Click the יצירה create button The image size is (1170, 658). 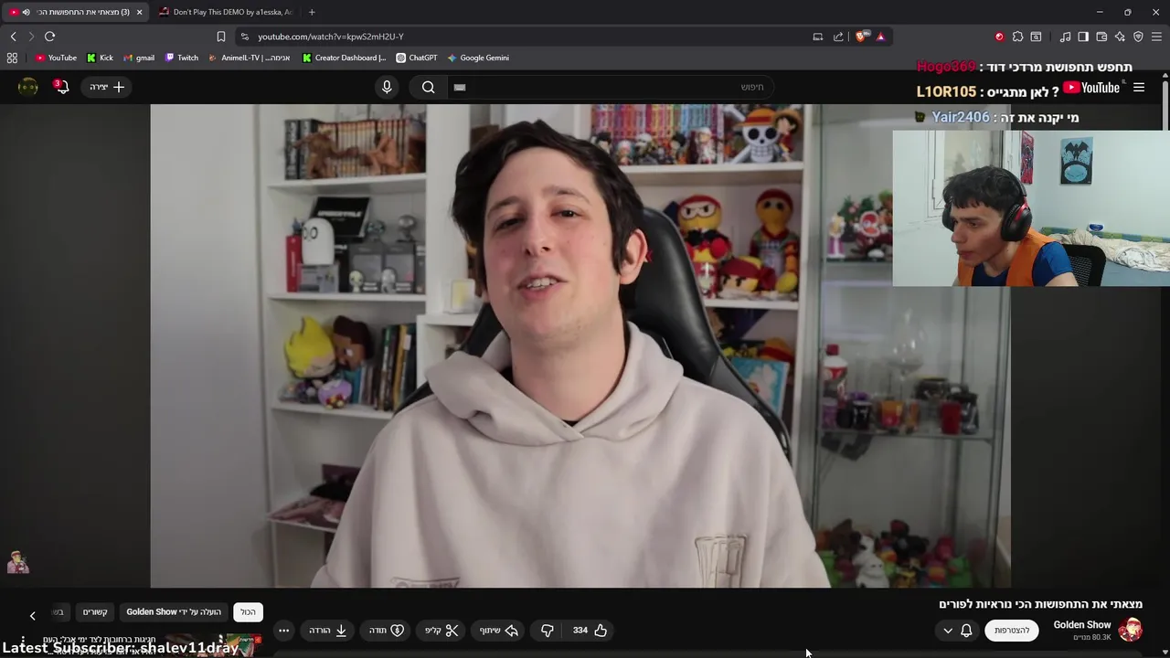coord(107,87)
